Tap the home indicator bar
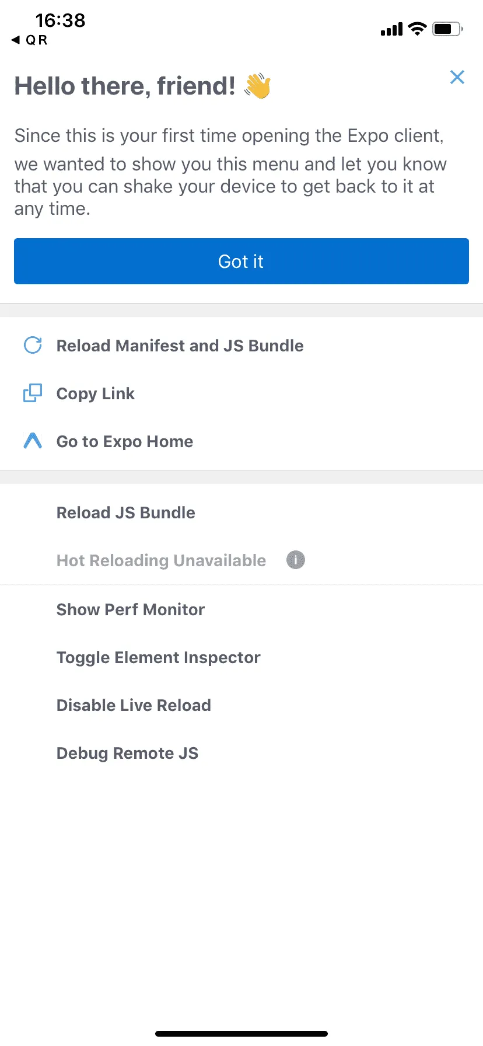The height and width of the screenshot is (1046, 483). click(x=242, y=1034)
